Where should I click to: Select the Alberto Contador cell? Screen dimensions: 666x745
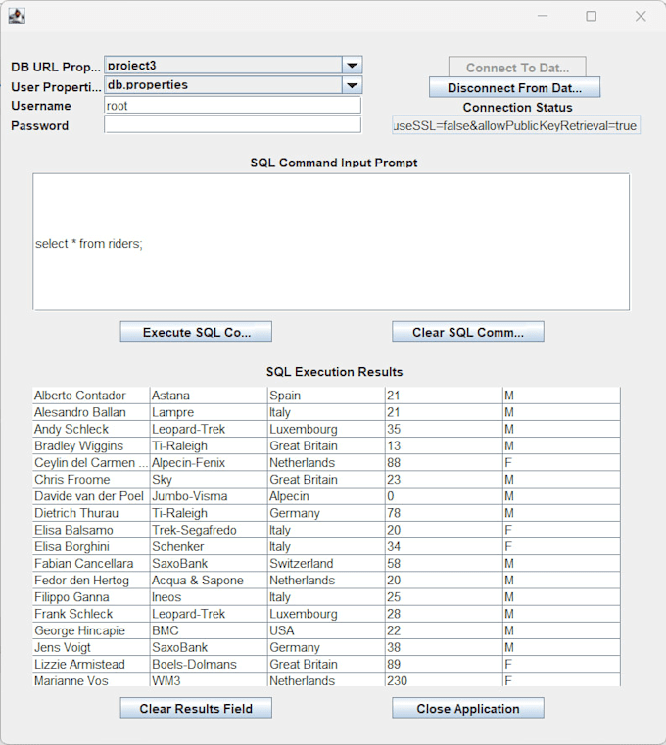tap(91, 396)
